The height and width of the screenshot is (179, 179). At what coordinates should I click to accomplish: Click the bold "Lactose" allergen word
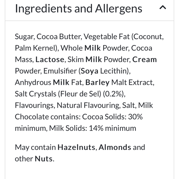click(50, 60)
